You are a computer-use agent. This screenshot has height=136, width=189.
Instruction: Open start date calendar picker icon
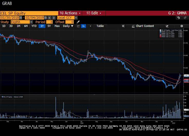21,18
